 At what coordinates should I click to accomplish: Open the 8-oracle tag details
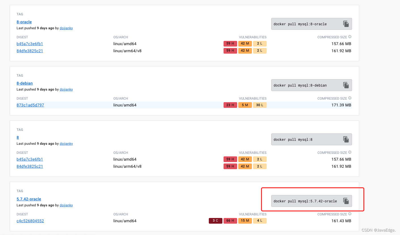[x=24, y=22]
